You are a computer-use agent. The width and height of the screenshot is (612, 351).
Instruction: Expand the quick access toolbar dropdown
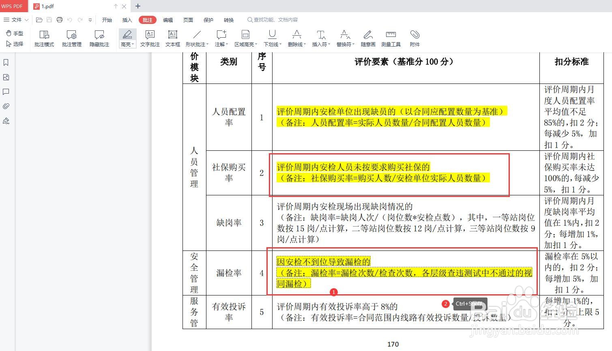click(90, 20)
